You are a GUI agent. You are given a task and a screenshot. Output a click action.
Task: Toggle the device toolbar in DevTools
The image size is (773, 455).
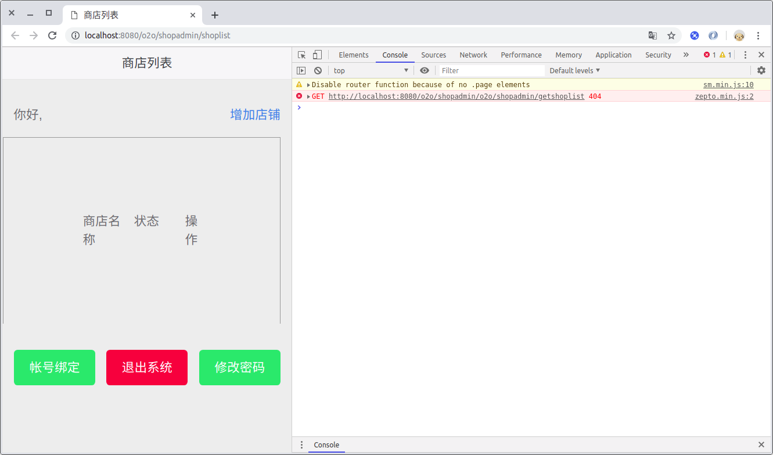tap(317, 54)
